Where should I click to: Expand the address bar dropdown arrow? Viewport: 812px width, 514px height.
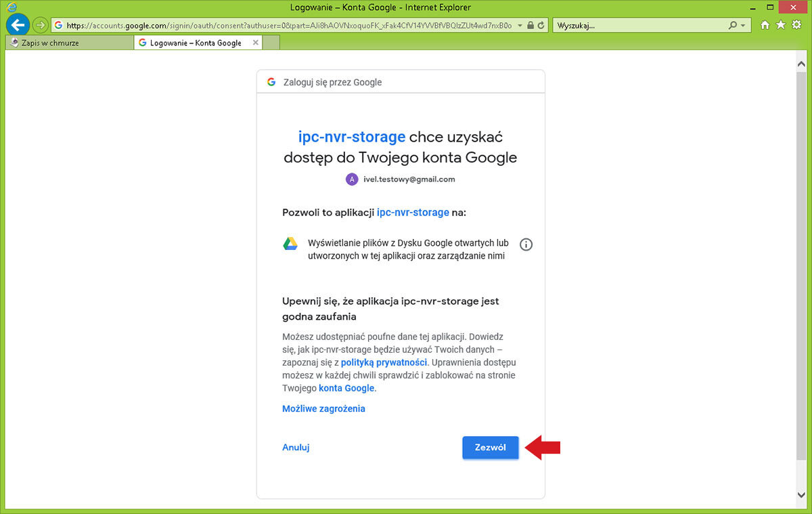point(520,26)
